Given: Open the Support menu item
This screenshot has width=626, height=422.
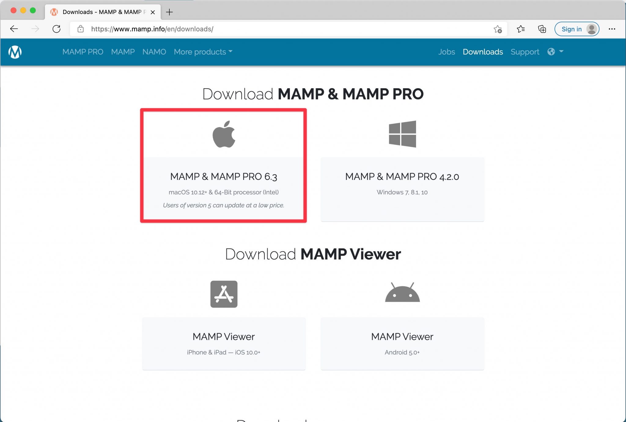Looking at the screenshot, I should tap(525, 52).
